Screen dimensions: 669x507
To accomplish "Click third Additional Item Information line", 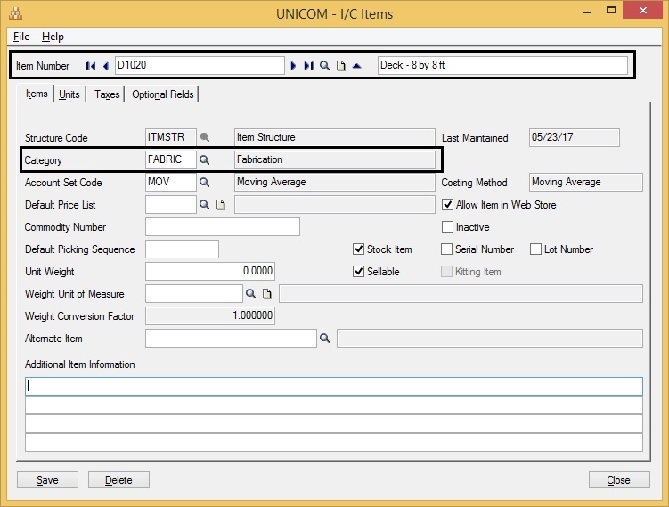I will coord(334,424).
